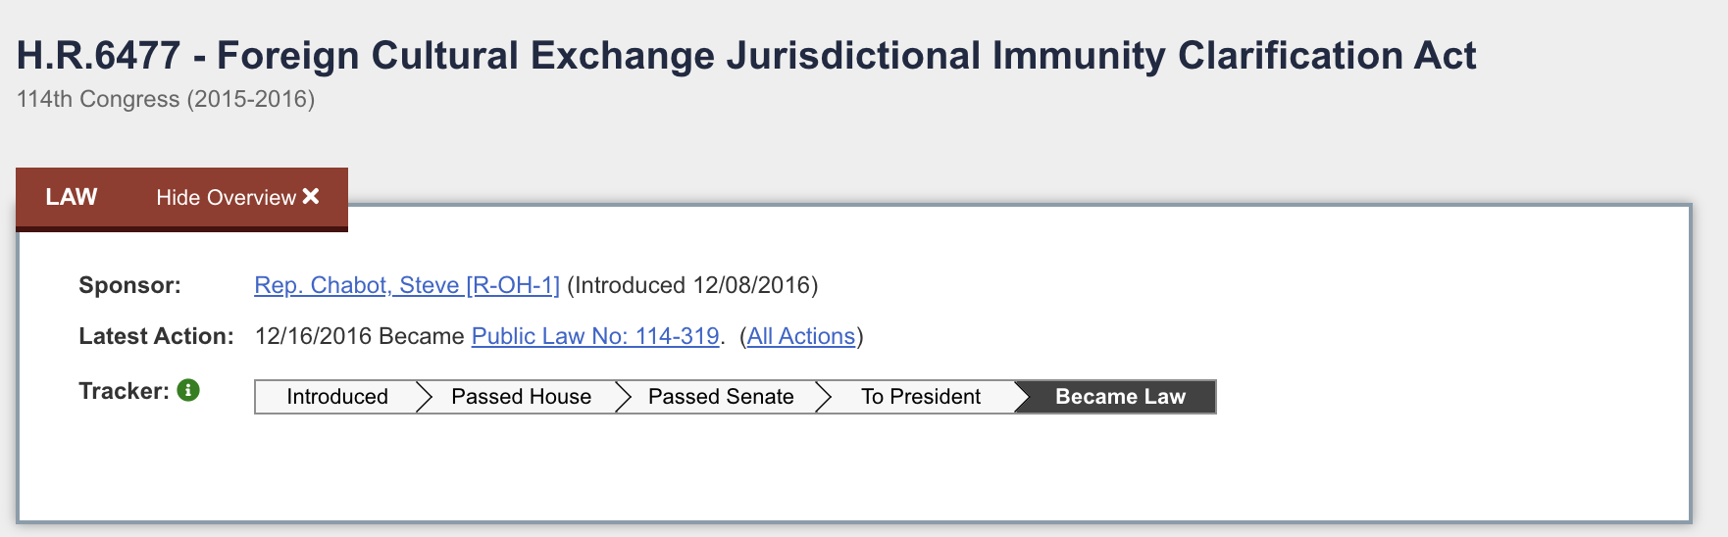Click the green Tracker info icon
This screenshot has width=1728, height=537.
[x=188, y=390]
